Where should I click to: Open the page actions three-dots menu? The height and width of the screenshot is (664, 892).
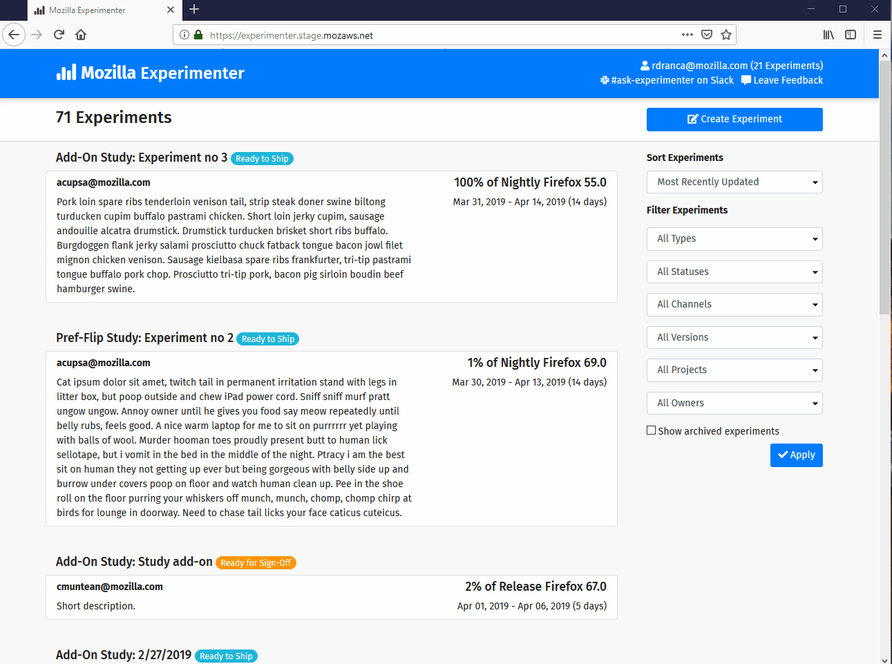coord(687,35)
